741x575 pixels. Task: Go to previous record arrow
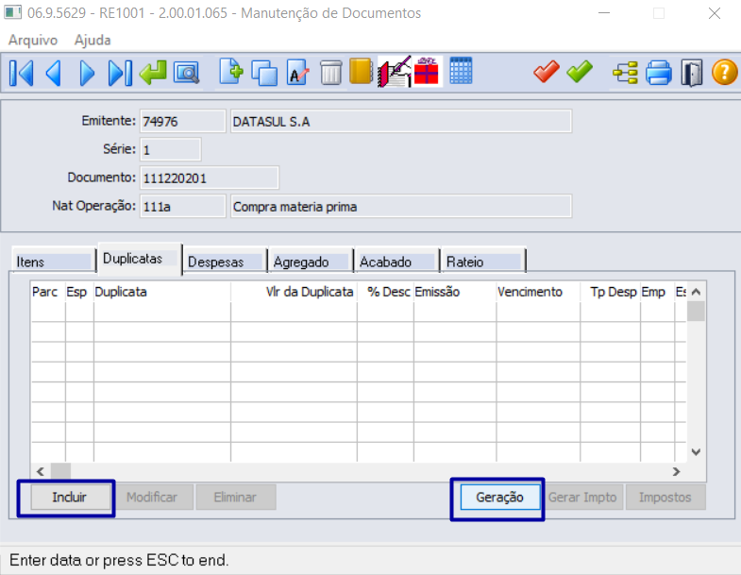[54, 73]
